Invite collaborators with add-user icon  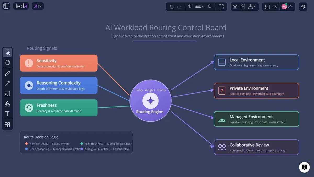tap(290, 7)
